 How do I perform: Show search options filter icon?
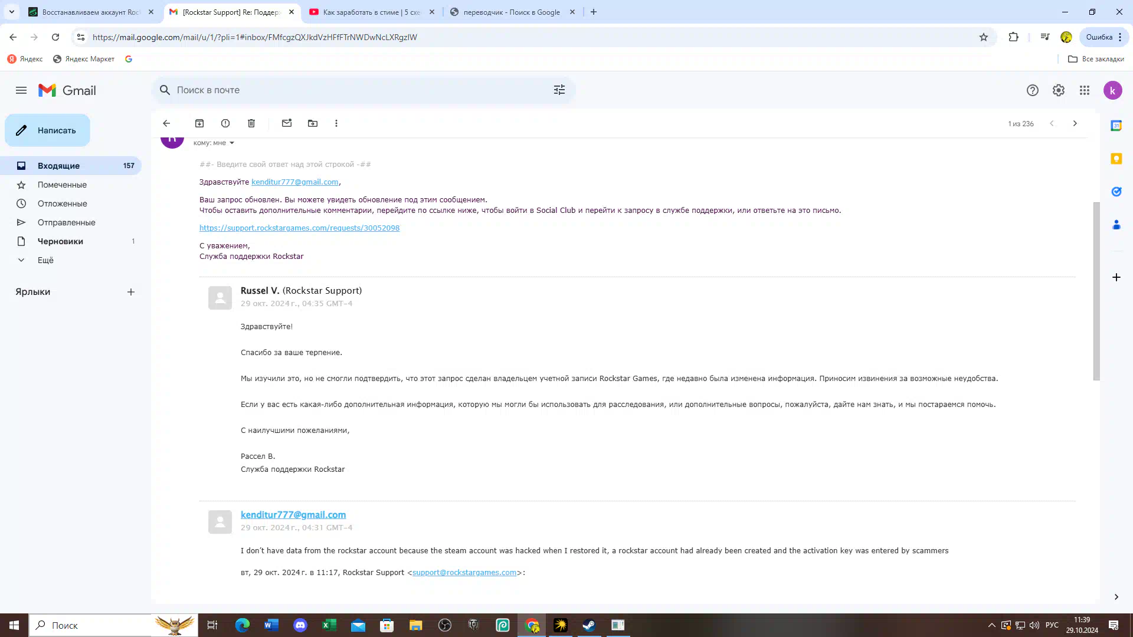(x=559, y=90)
